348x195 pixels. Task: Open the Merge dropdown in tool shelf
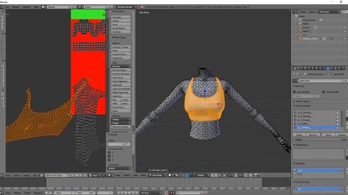tap(121, 123)
